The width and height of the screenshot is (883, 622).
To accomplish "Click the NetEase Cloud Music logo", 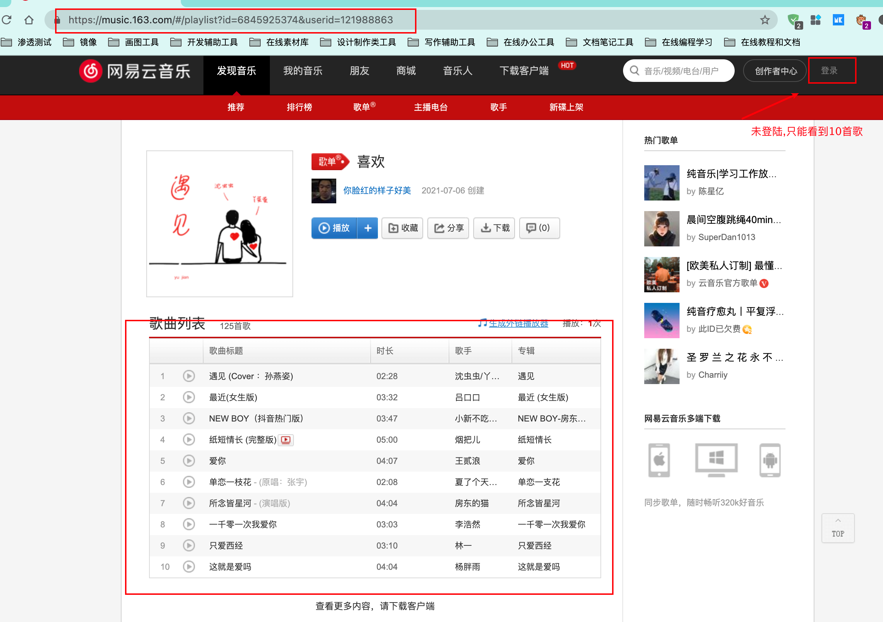I will click(135, 71).
